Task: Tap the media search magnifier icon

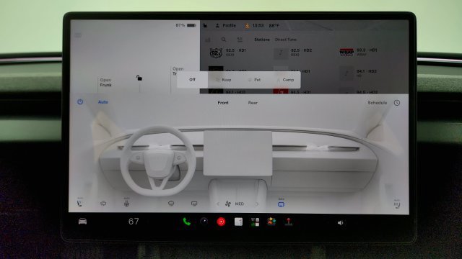Action: pyautogui.click(x=224, y=40)
